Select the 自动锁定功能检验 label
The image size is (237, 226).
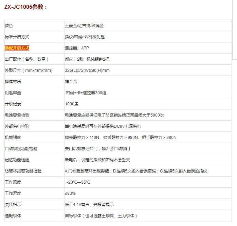pos(21,149)
